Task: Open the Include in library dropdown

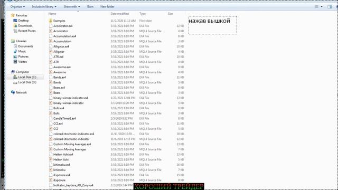Action: [x=44, y=7]
